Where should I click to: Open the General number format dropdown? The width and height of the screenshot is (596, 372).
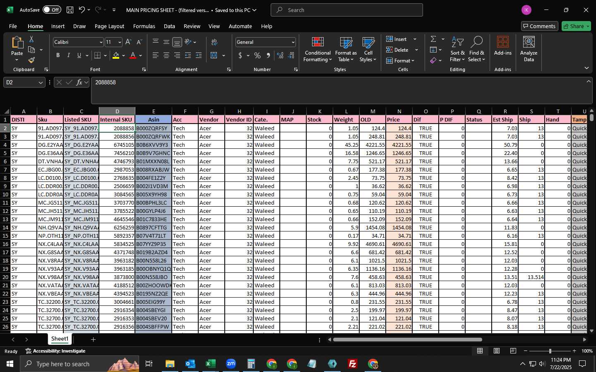coord(293,42)
